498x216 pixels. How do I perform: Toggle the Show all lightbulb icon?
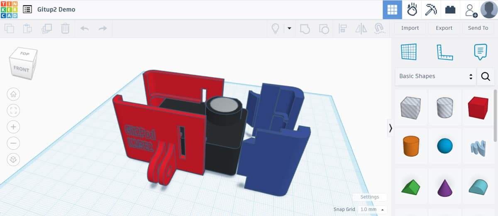[275, 28]
